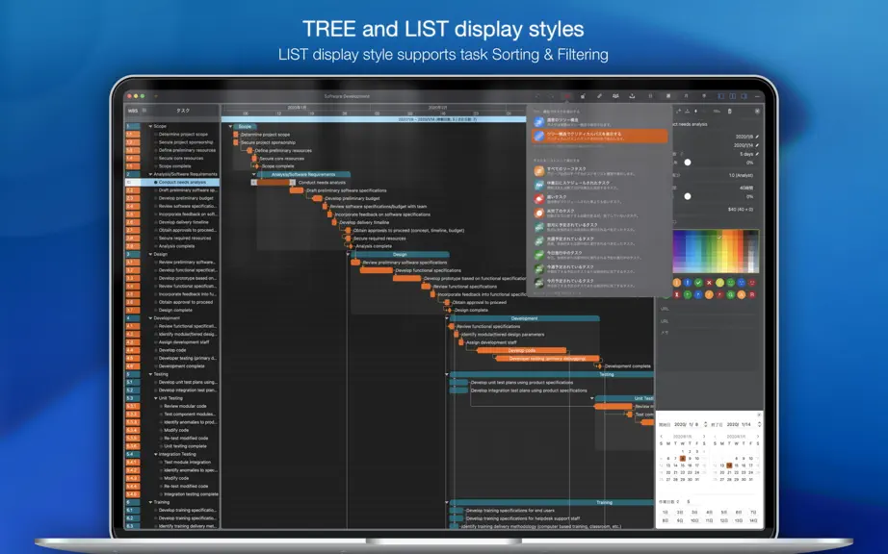
Task: Select the first tree structure option in popup
Action: click(x=600, y=122)
